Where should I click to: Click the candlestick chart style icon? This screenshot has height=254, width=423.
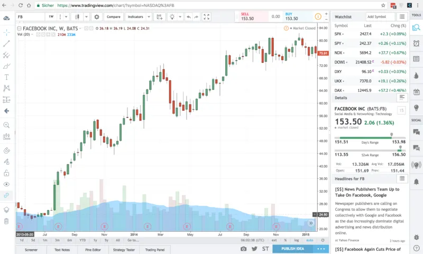click(77, 17)
